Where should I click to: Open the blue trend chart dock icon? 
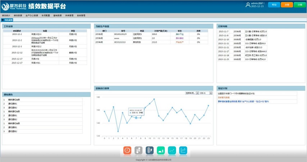(x=183, y=151)
